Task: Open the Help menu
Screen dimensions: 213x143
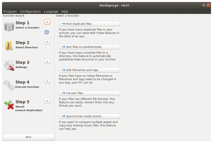Action: pyautogui.click(x=65, y=11)
